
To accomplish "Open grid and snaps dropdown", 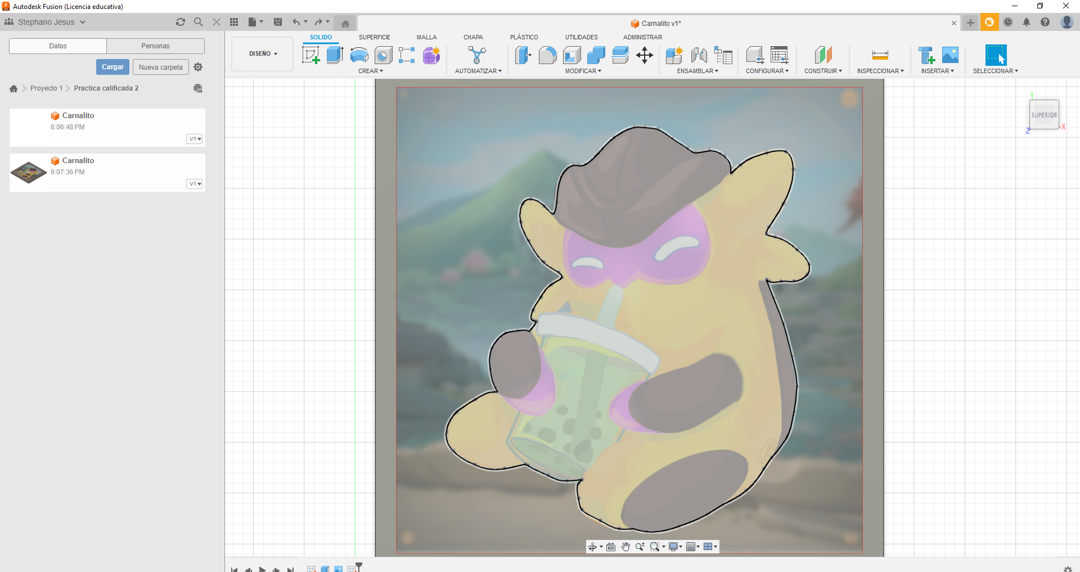I will coord(693,547).
